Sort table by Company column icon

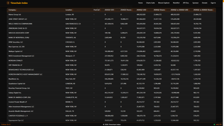point(16,10)
